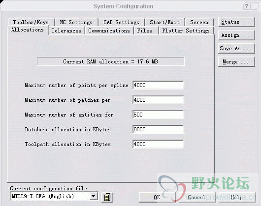Click the Assign button

236,35
